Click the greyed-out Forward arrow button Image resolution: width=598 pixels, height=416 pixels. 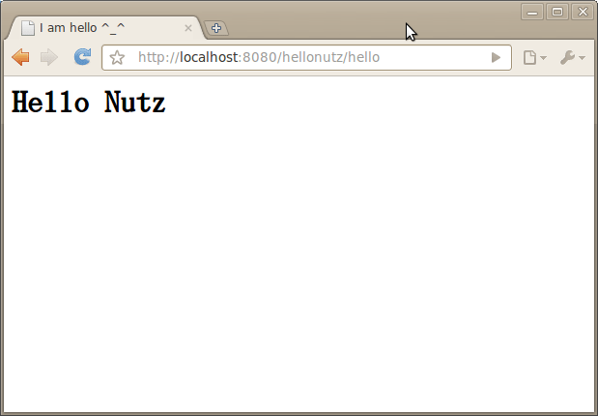point(49,58)
